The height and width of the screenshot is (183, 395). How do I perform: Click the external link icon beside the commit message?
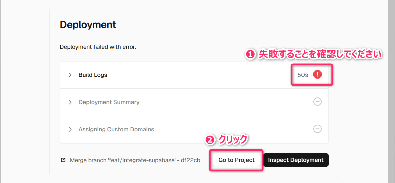tap(63, 160)
